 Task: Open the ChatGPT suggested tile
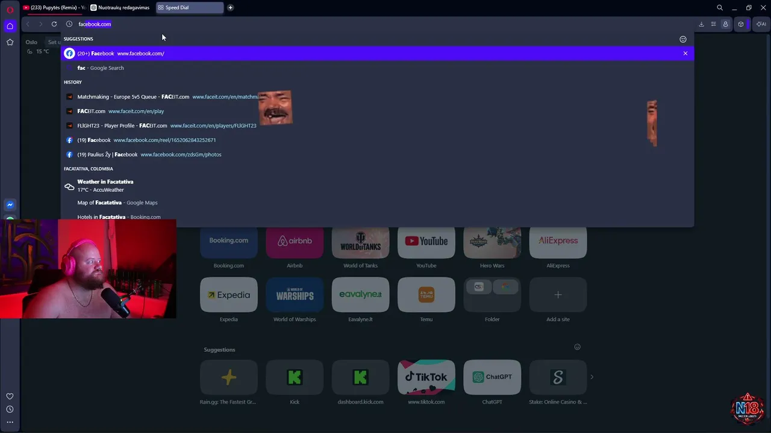pyautogui.click(x=492, y=377)
